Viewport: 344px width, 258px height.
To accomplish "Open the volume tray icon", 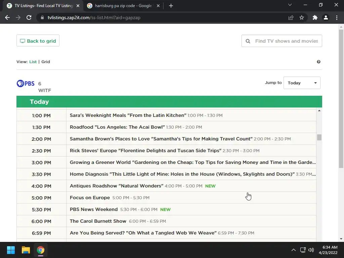I will coord(311,250).
